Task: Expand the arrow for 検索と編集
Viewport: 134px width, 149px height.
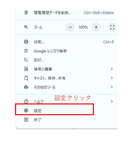Action: [x=112, y=69]
